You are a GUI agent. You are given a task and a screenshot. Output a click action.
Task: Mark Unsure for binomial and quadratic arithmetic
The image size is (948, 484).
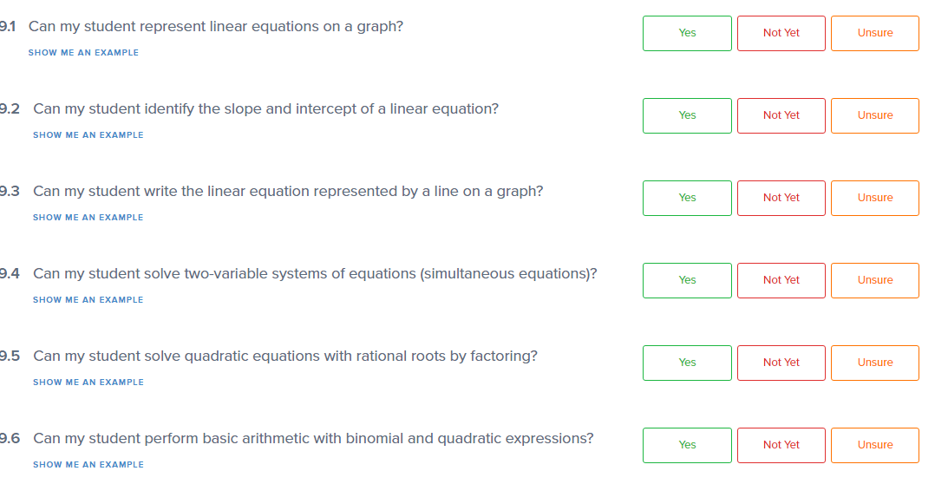point(874,445)
